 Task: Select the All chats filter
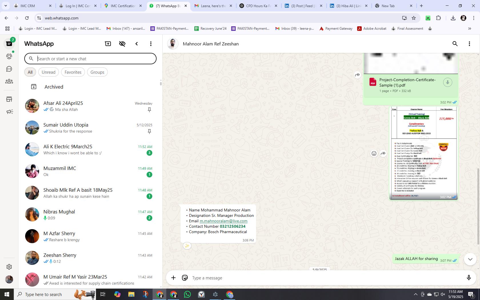[30, 72]
